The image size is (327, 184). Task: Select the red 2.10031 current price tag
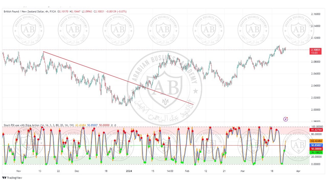(x=315, y=50)
